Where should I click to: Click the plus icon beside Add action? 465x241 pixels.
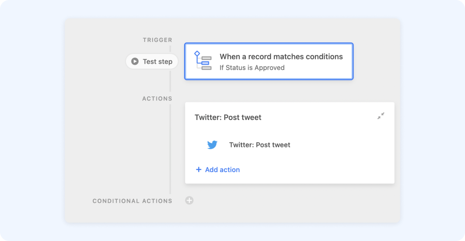[199, 170]
